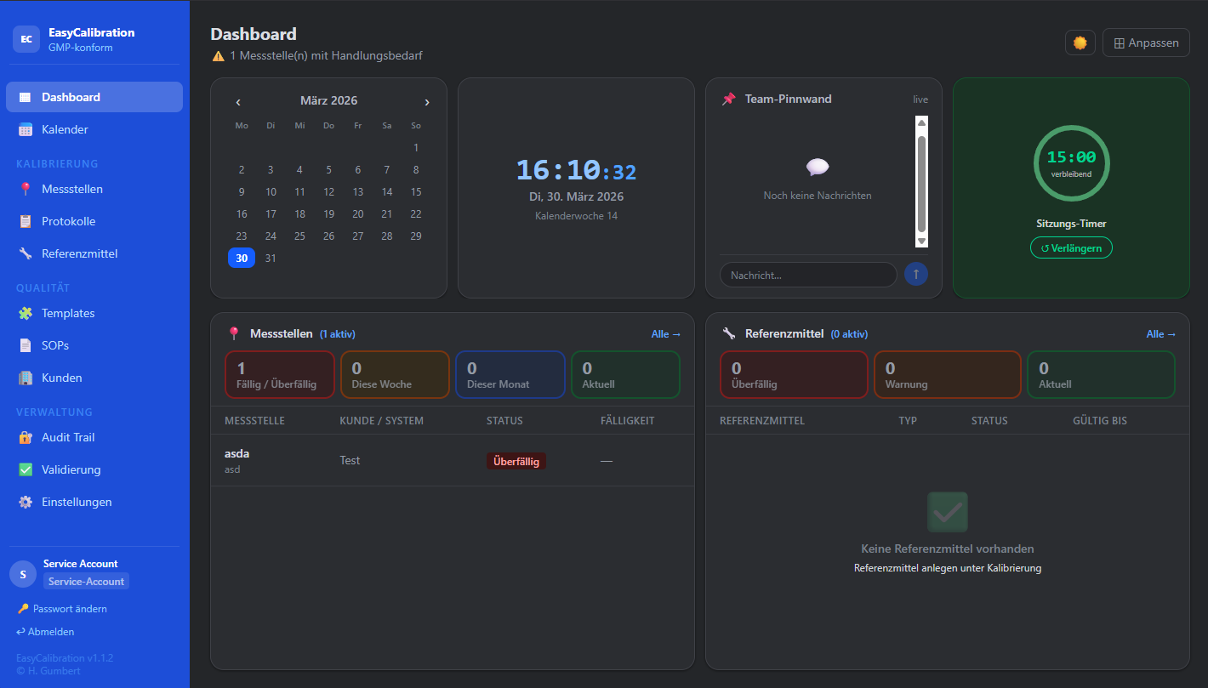Select day 17 in calendar
This screenshot has width=1208, height=688.
pos(271,214)
